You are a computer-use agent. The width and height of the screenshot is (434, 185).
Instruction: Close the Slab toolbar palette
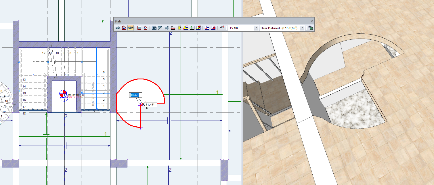(311, 21)
